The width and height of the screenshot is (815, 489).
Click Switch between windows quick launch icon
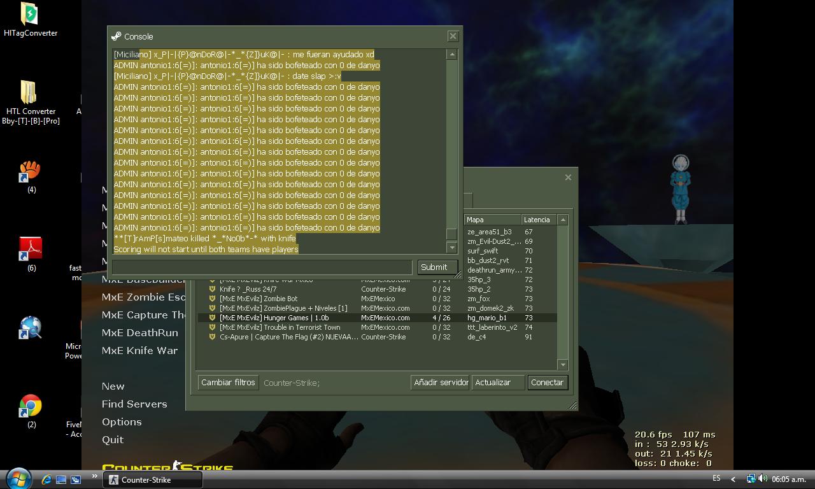pyautogui.click(x=75, y=479)
